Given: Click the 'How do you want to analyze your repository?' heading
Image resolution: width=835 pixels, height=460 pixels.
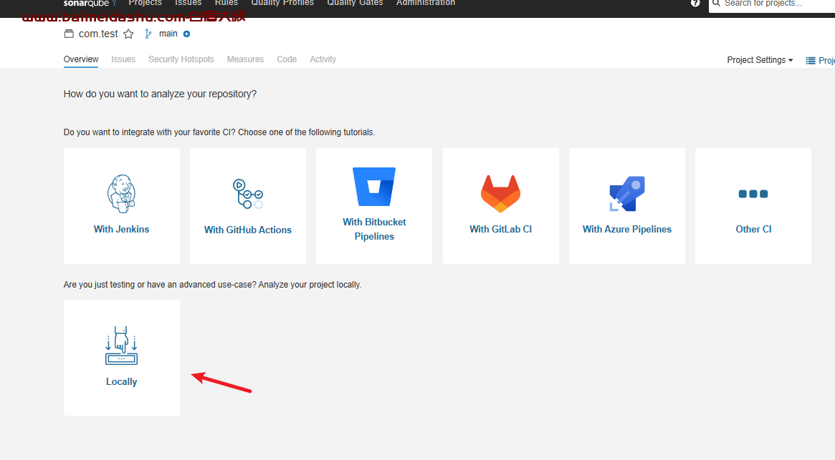Looking at the screenshot, I should pyautogui.click(x=160, y=94).
